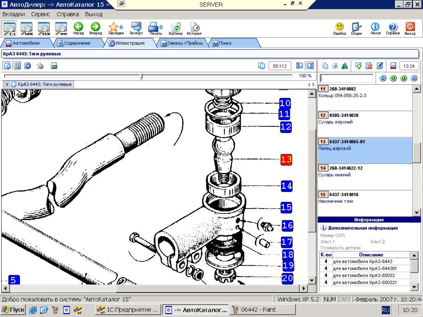Click the star bookmark icon in illustration toolbar
Screen dimensions: 423x317
point(40,66)
